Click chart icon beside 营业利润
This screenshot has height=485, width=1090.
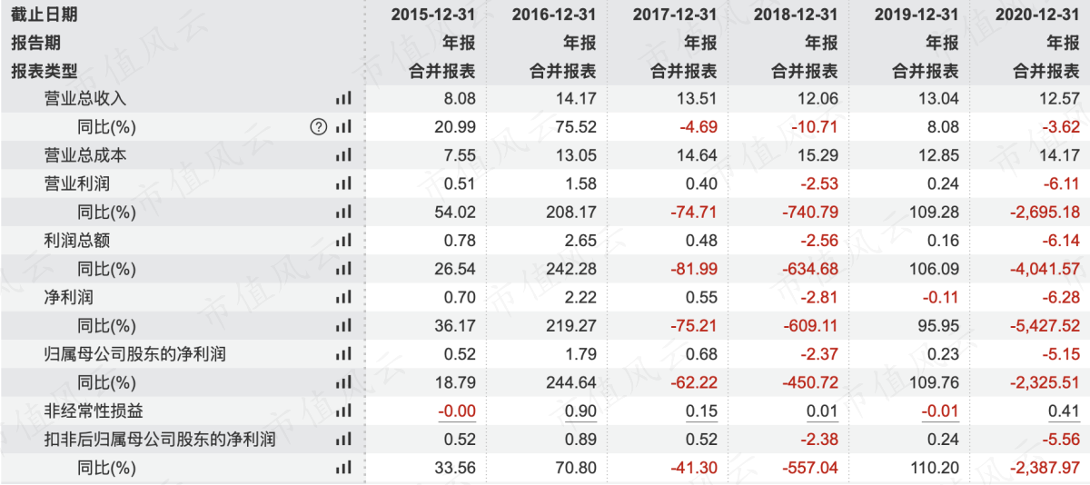pyautogui.click(x=342, y=184)
